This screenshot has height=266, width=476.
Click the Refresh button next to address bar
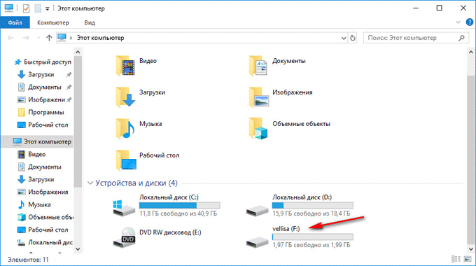pyautogui.click(x=352, y=38)
